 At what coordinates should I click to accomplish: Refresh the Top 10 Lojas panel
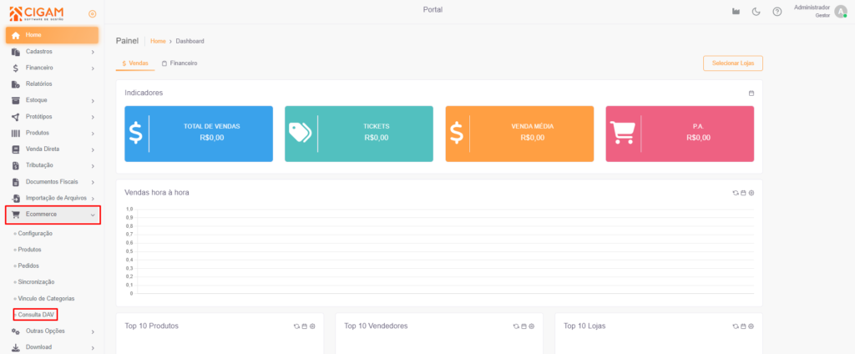click(736, 326)
